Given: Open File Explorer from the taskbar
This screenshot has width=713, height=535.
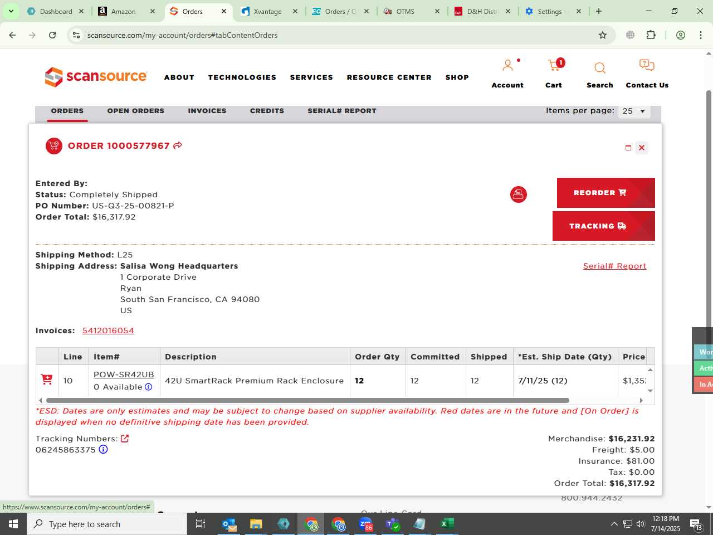Looking at the screenshot, I should pos(256,524).
